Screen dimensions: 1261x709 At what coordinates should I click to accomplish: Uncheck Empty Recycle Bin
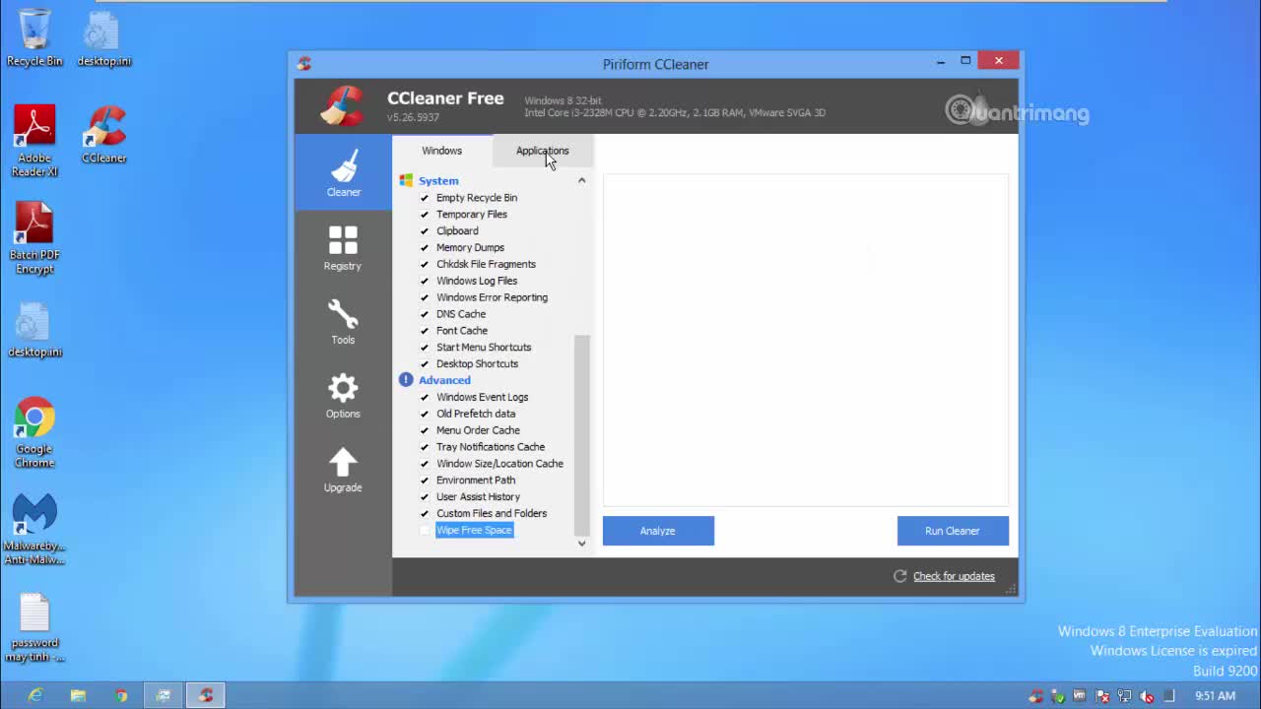coord(425,198)
